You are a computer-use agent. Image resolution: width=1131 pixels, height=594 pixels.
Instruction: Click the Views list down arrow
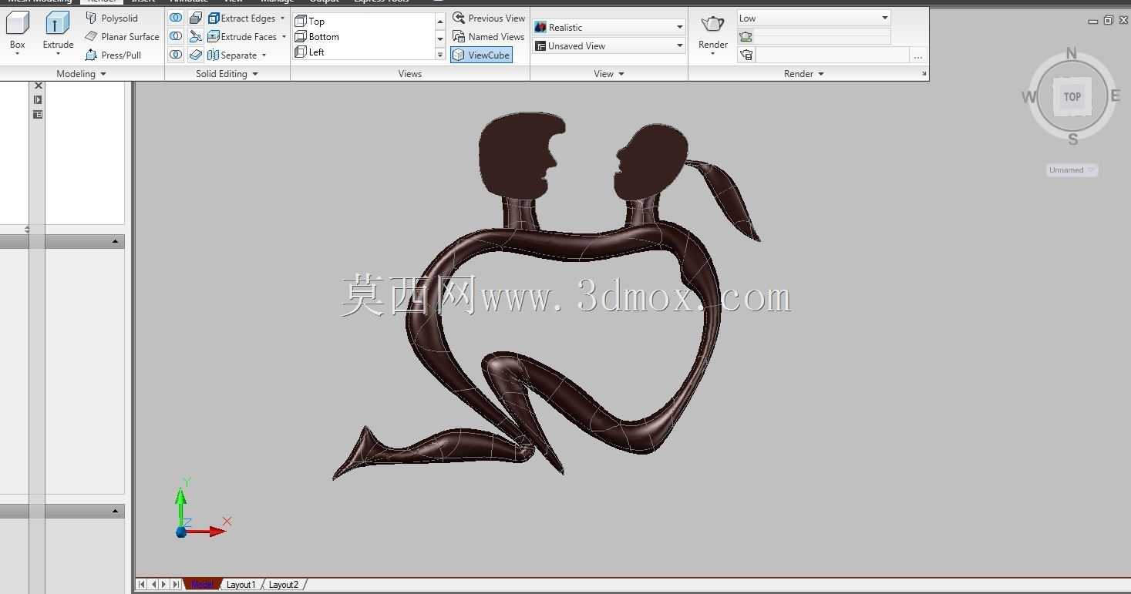(x=440, y=38)
